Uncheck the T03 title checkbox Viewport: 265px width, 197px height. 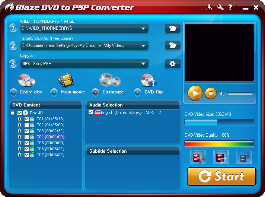click(26, 131)
